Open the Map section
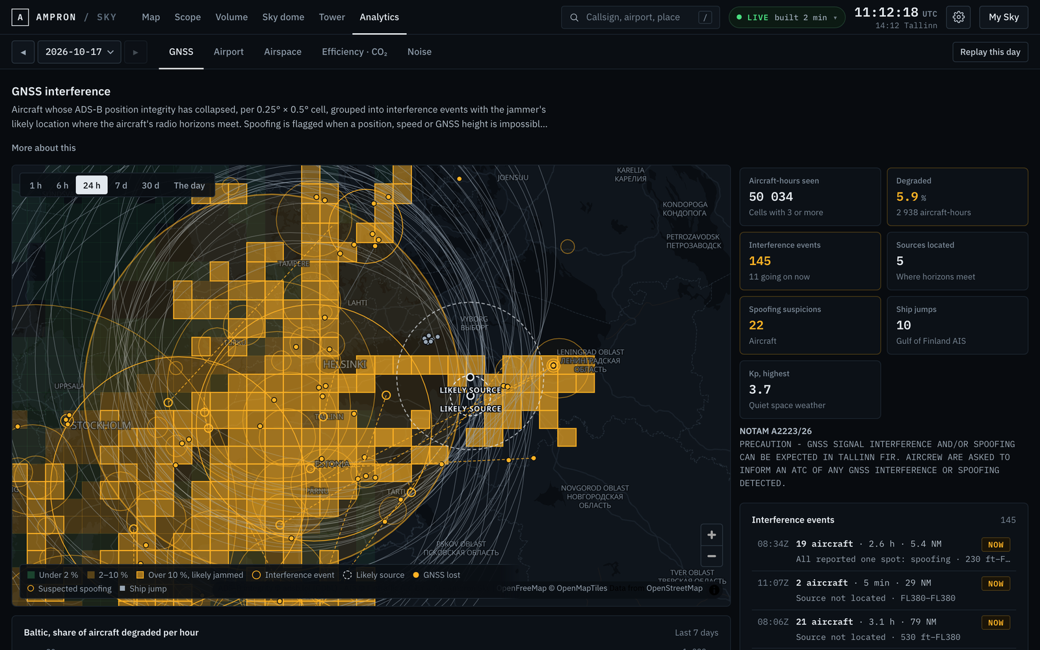Screen dimensions: 1040x650 click(151, 17)
